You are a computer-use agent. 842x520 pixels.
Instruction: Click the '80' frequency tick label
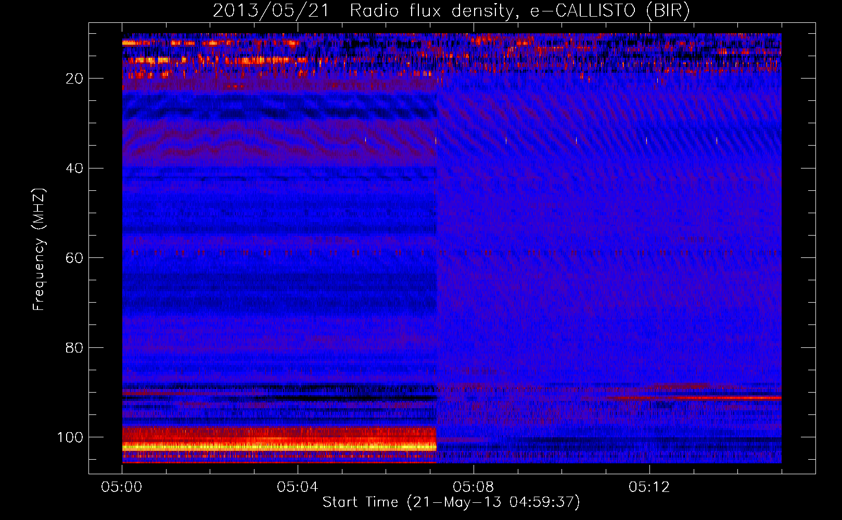click(74, 347)
